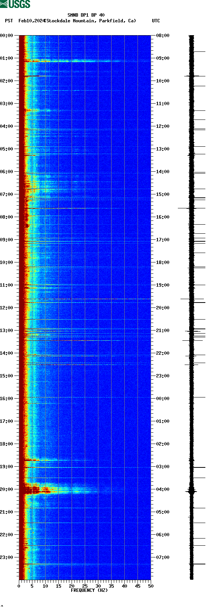Screen dimensions: 208x610
Task: Click the '22:00' UTC time label
Action: click(x=163, y=353)
